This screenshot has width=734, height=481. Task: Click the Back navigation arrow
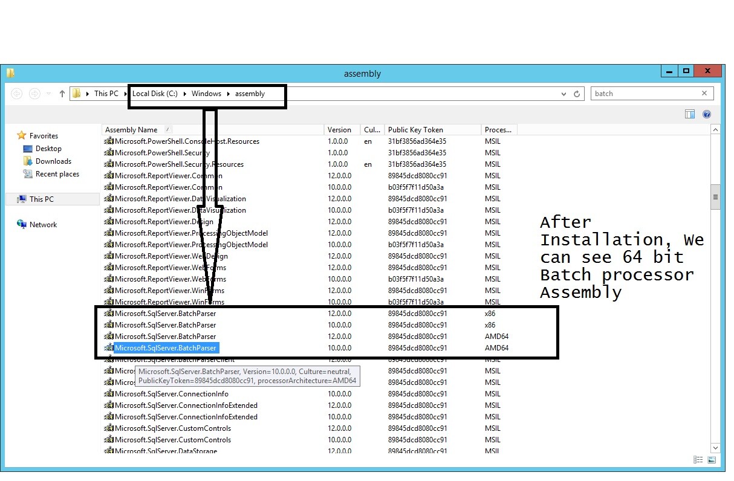(x=17, y=94)
